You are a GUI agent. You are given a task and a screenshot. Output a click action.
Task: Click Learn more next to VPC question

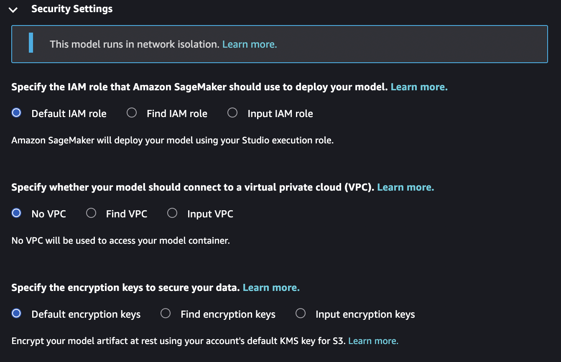click(x=405, y=187)
